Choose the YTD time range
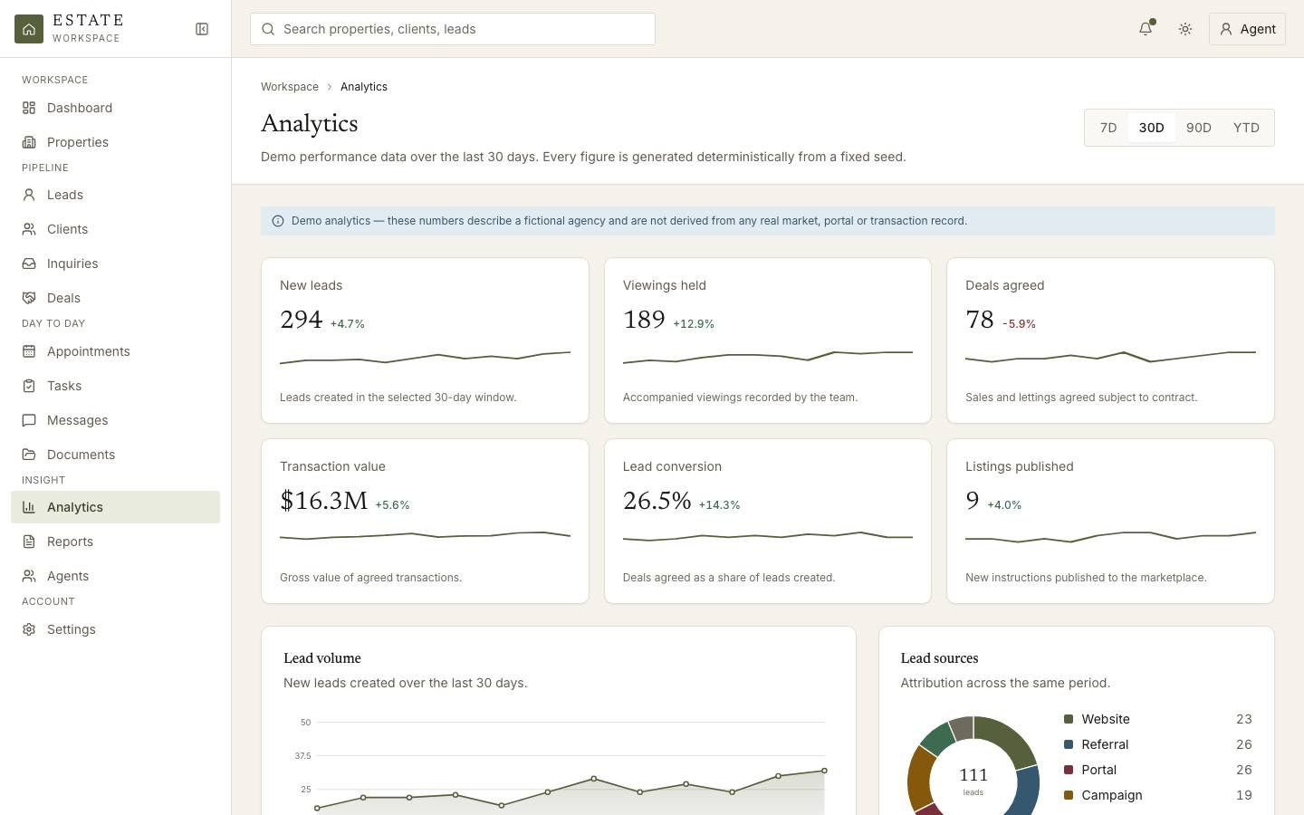 [x=1246, y=128]
